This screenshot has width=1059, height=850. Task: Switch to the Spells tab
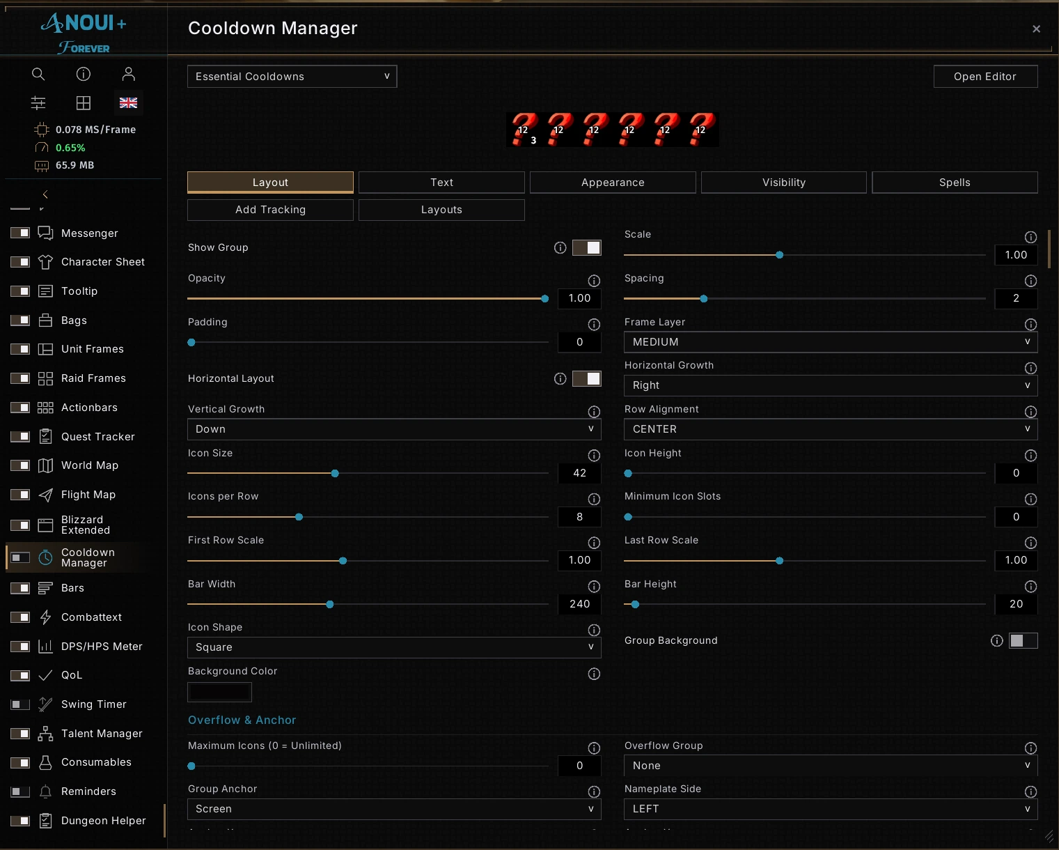click(955, 183)
